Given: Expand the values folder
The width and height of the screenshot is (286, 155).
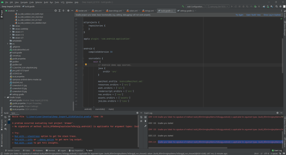Looking at the screenshot, I should coord(10,26).
